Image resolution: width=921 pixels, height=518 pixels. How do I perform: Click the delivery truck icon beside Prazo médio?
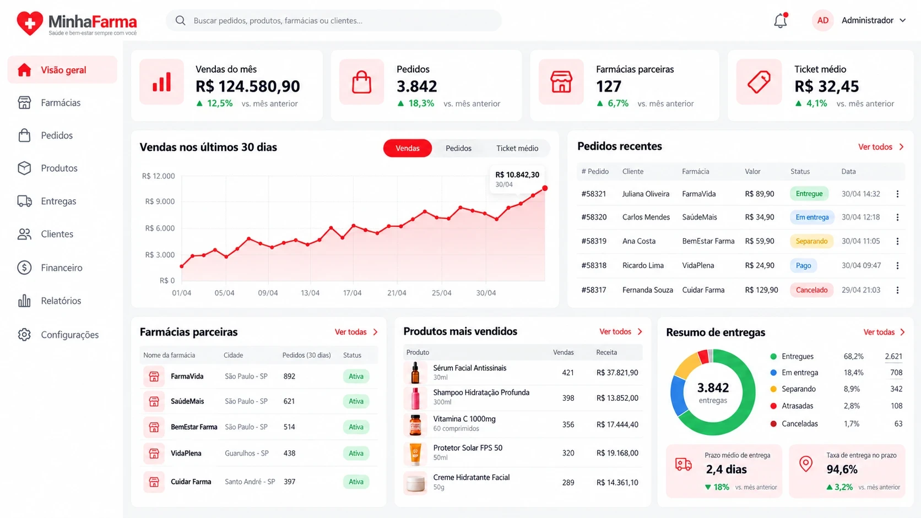click(684, 465)
